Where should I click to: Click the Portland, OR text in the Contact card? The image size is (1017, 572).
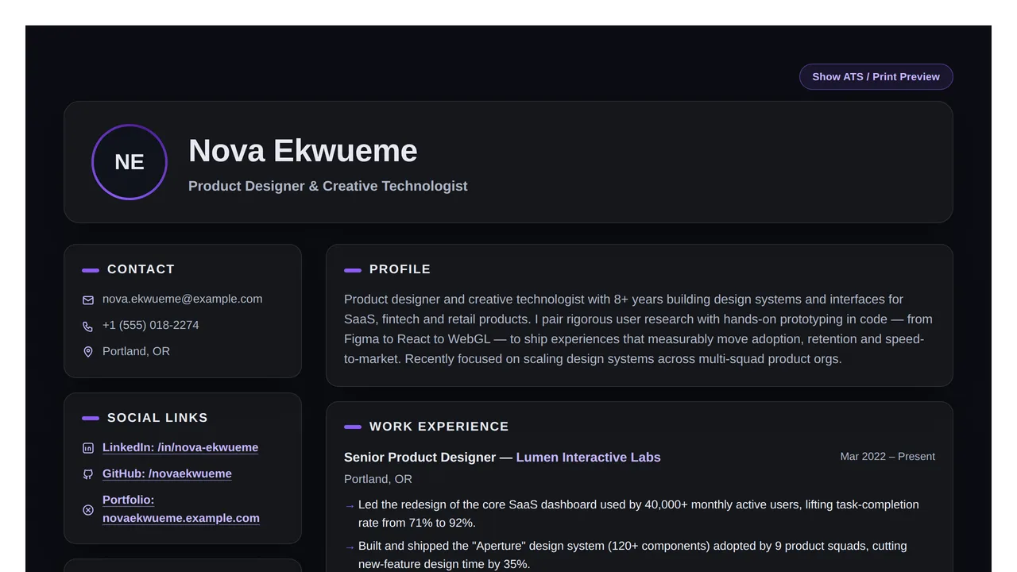tap(136, 351)
